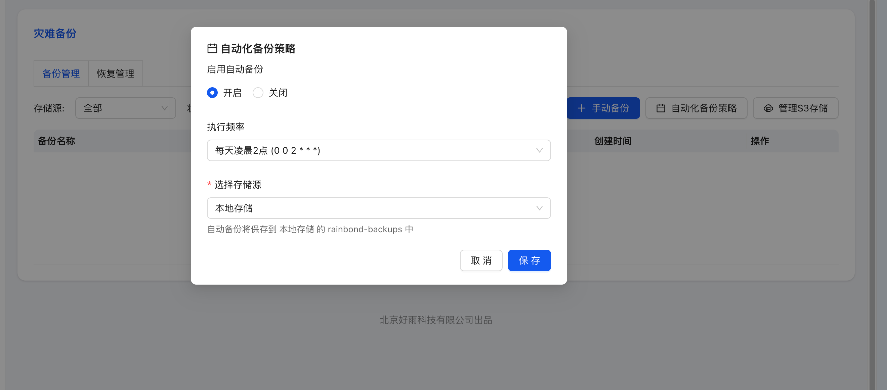Expand the 全部 storage source filter
Screen dimensions: 887x390
tap(125, 108)
